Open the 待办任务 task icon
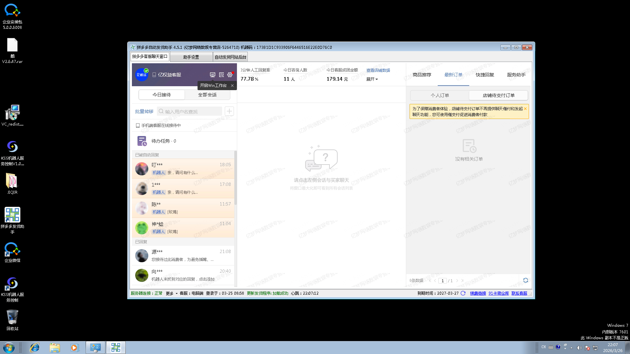630x354 pixels. click(x=142, y=141)
